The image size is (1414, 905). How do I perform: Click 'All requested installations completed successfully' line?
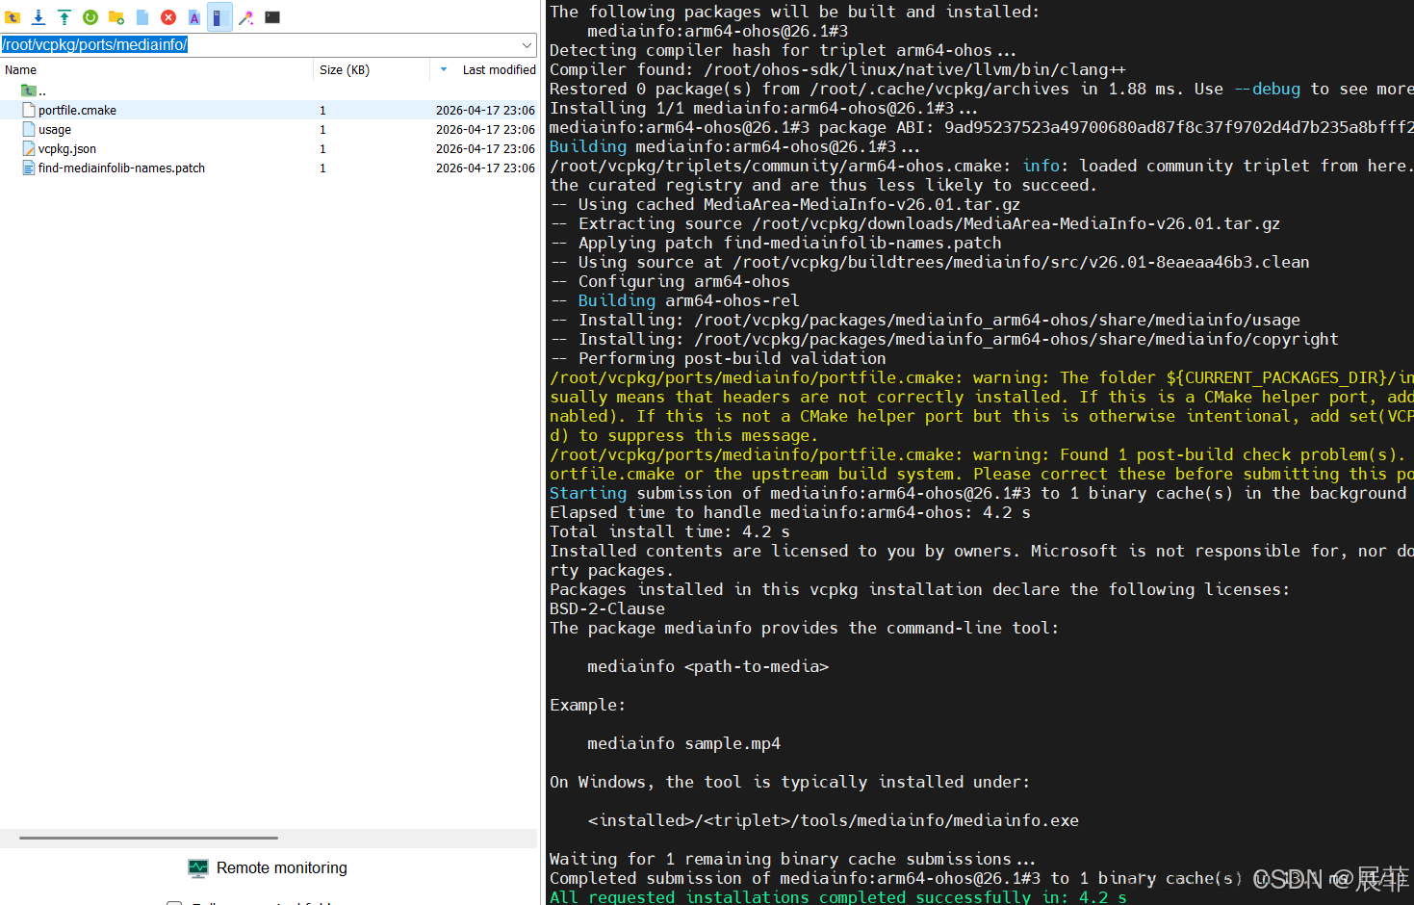(838, 897)
